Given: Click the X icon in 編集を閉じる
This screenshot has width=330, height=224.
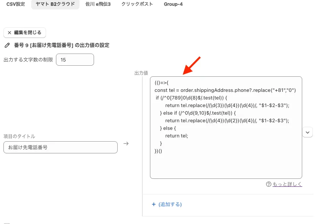Looking at the screenshot, I should click(10, 33).
